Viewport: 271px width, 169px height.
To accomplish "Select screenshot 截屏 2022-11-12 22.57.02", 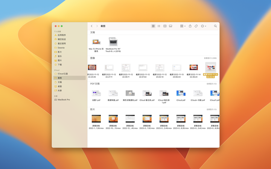I will click(143, 70).
